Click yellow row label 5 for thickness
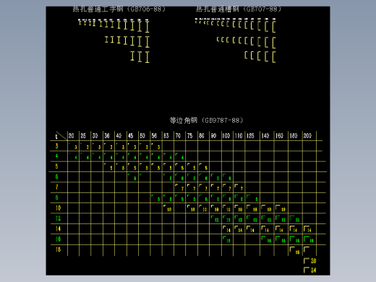 [57, 166]
